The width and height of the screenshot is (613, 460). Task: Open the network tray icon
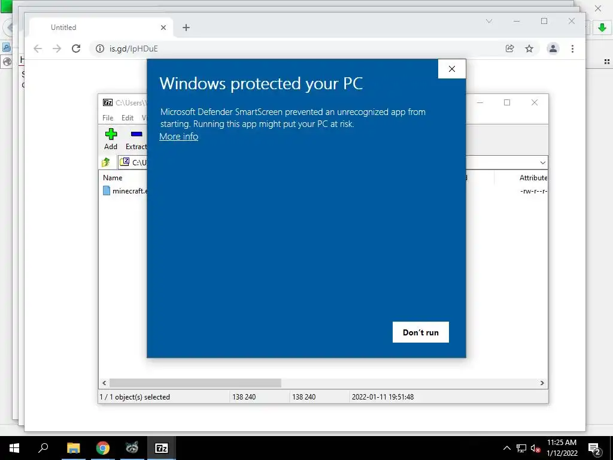tap(521, 448)
